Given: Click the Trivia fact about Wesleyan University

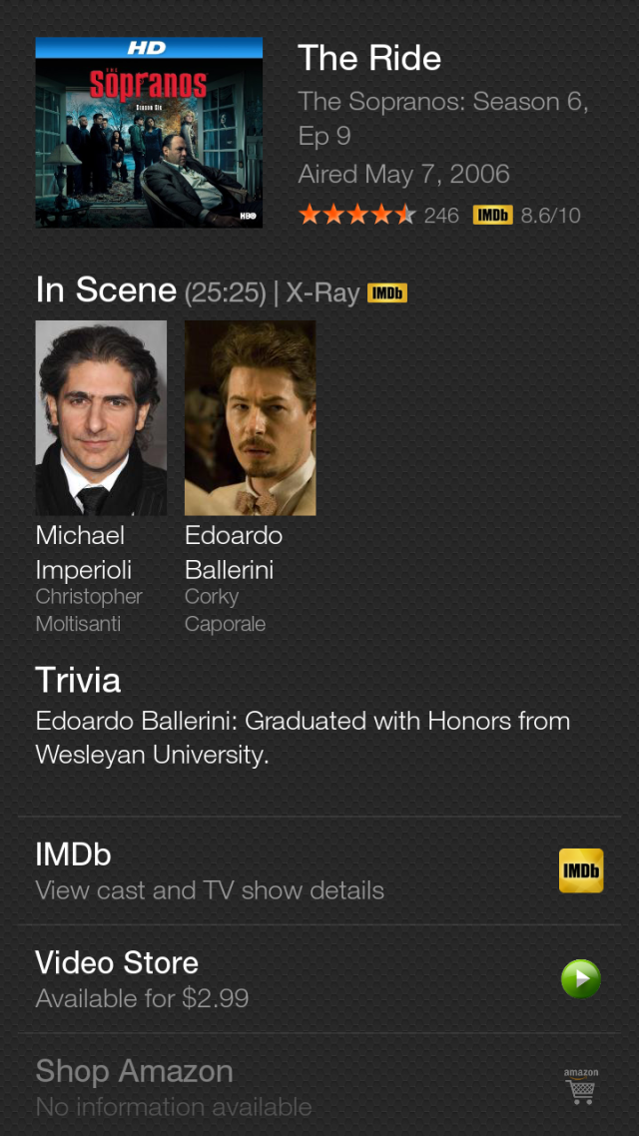Looking at the screenshot, I should coord(303,738).
